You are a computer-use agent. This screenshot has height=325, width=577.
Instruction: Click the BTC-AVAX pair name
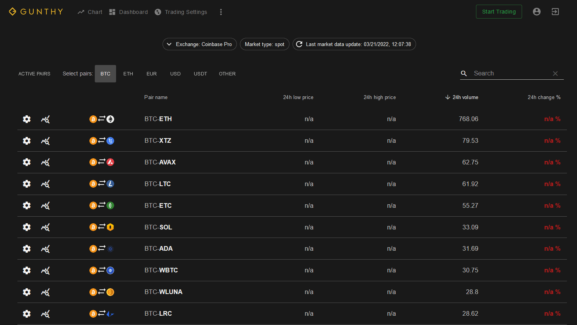(x=160, y=162)
